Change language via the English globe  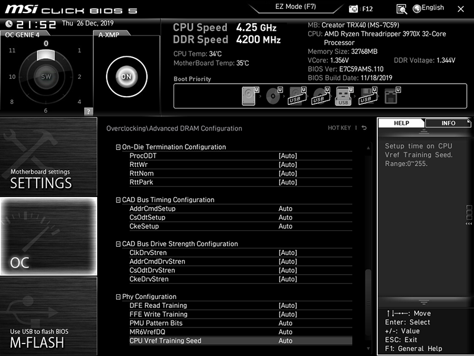[x=428, y=8]
